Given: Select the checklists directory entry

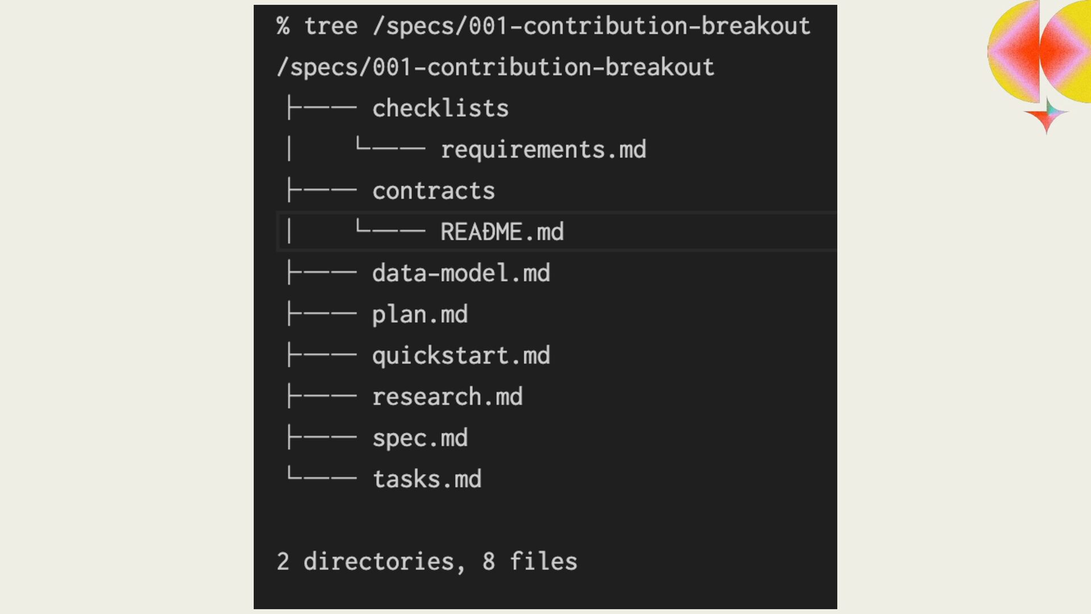Looking at the screenshot, I should tap(440, 108).
